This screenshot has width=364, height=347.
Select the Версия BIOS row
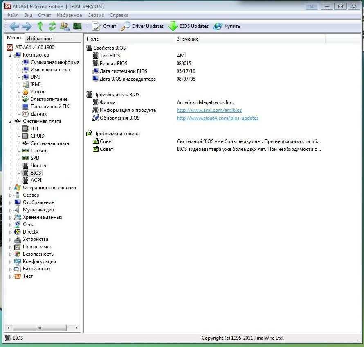click(204, 64)
